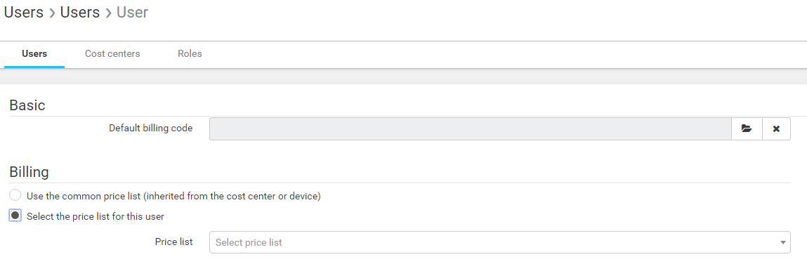Viewport: 807px width, 264px height.
Task: Select the price-list-for-this-user radio button
Action: (x=15, y=216)
